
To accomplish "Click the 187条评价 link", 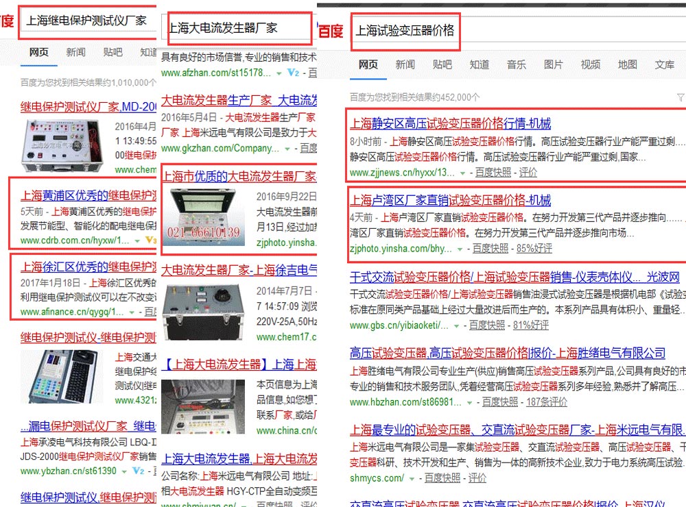I will [547, 402].
